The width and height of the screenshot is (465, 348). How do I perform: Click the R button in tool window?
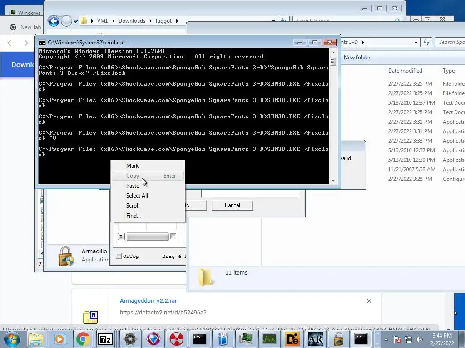pos(121,237)
